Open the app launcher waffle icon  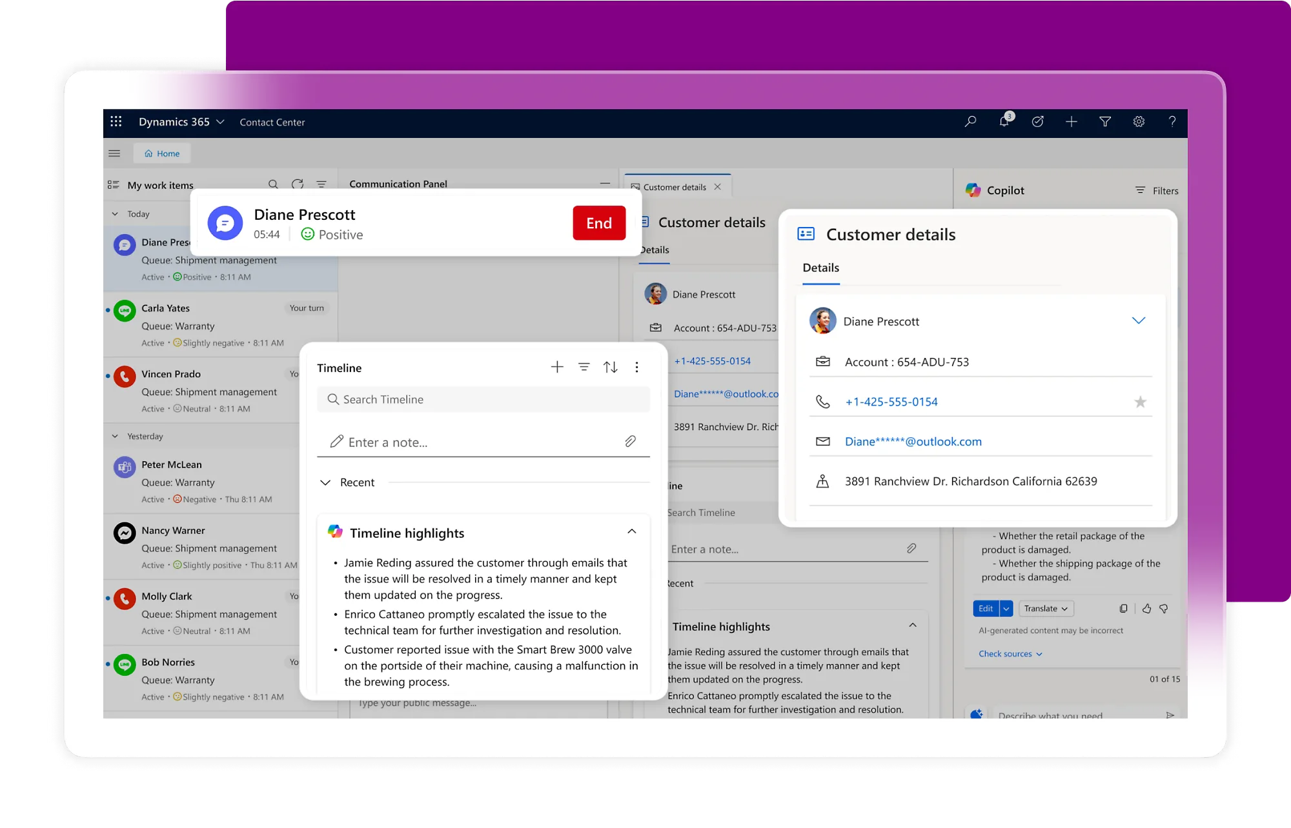click(x=116, y=121)
